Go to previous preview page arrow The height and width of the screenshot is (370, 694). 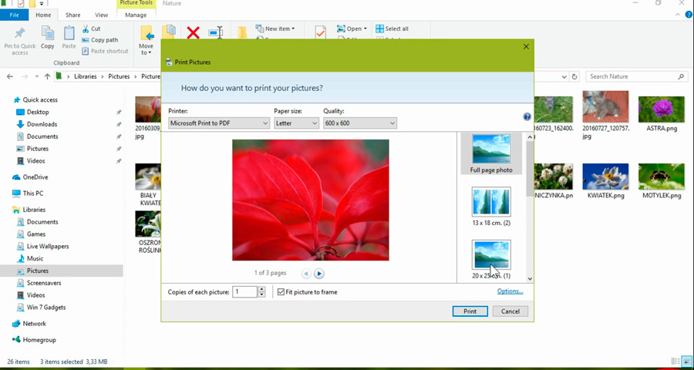[306, 274]
